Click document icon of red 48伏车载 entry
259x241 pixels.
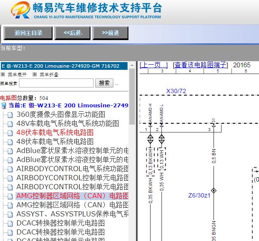click(x=10, y=133)
